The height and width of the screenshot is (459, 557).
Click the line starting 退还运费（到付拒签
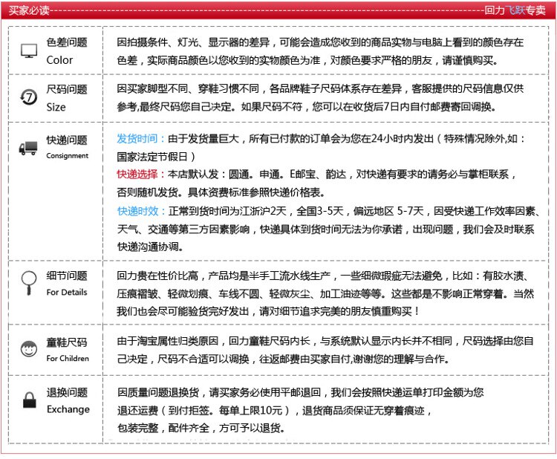point(275,411)
